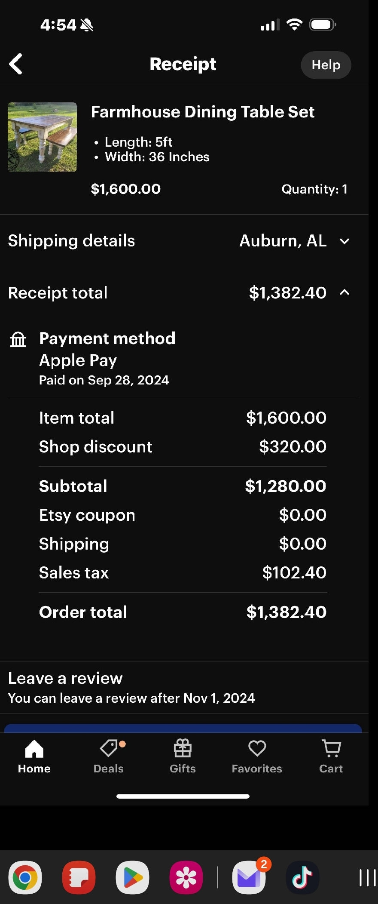Screen dimensions: 378x904
Task: Expand Shipping details chevron next to Auburn, AL
Action: pos(344,241)
